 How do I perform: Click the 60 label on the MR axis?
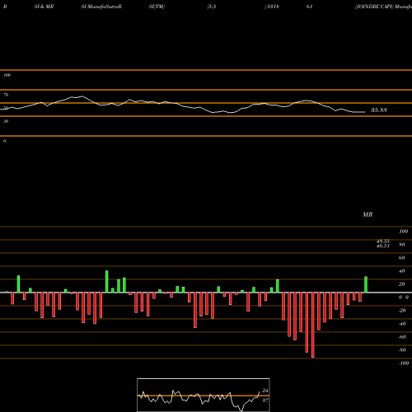(402, 258)
